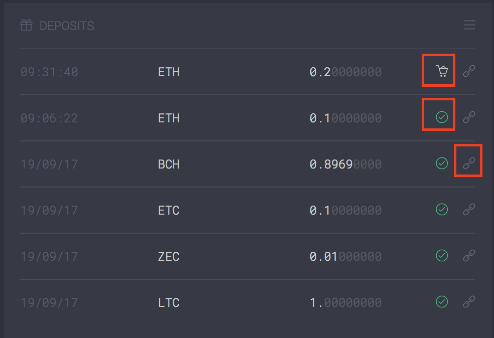Click the cart icon on the 09:31:40 ETH deposit
The height and width of the screenshot is (338, 494).
point(442,71)
